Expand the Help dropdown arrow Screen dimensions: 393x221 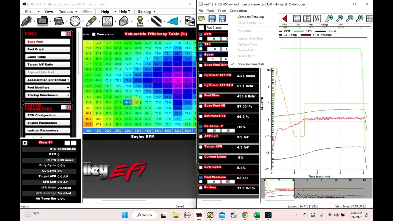tap(115, 12)
